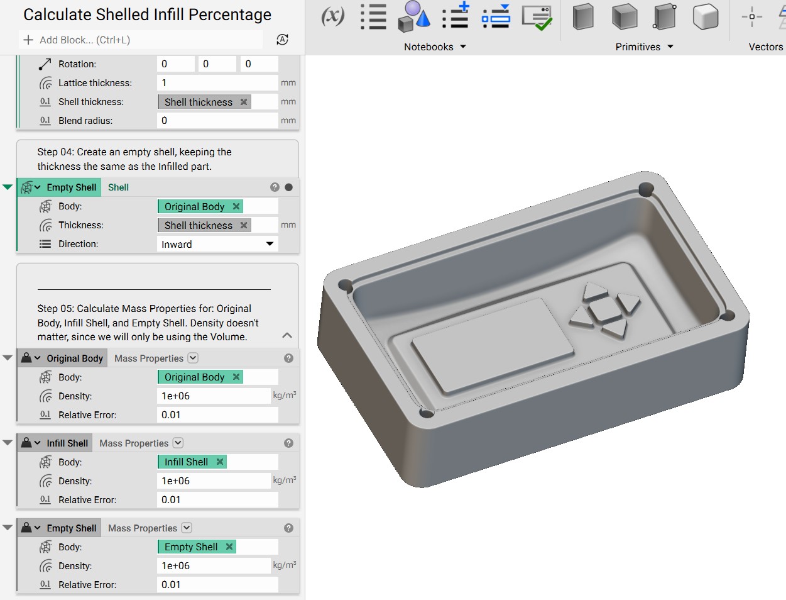Click the Add Block search field
The image size is (786, 600).
click(x=141, y=40)
